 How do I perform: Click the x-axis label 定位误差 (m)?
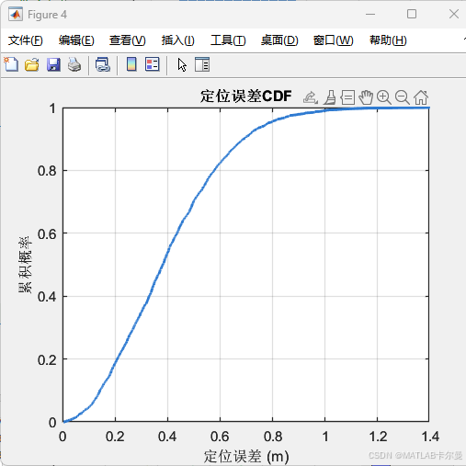coord(246,457)
